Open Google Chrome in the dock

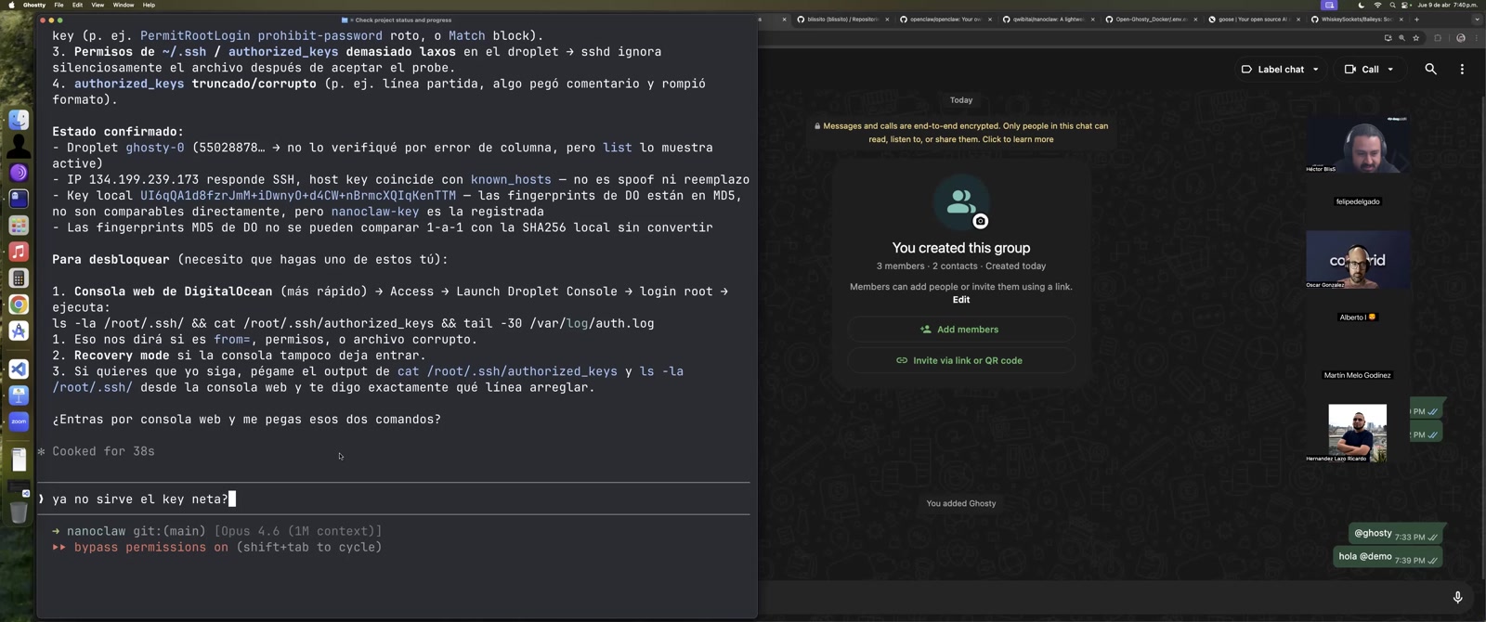19,305
